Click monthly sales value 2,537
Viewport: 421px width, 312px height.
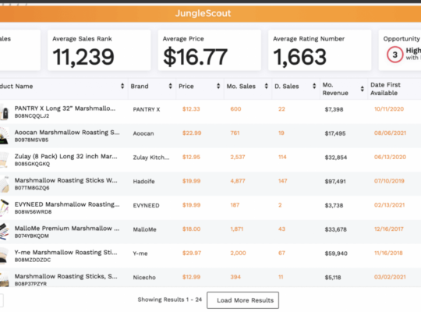[238, 157]
